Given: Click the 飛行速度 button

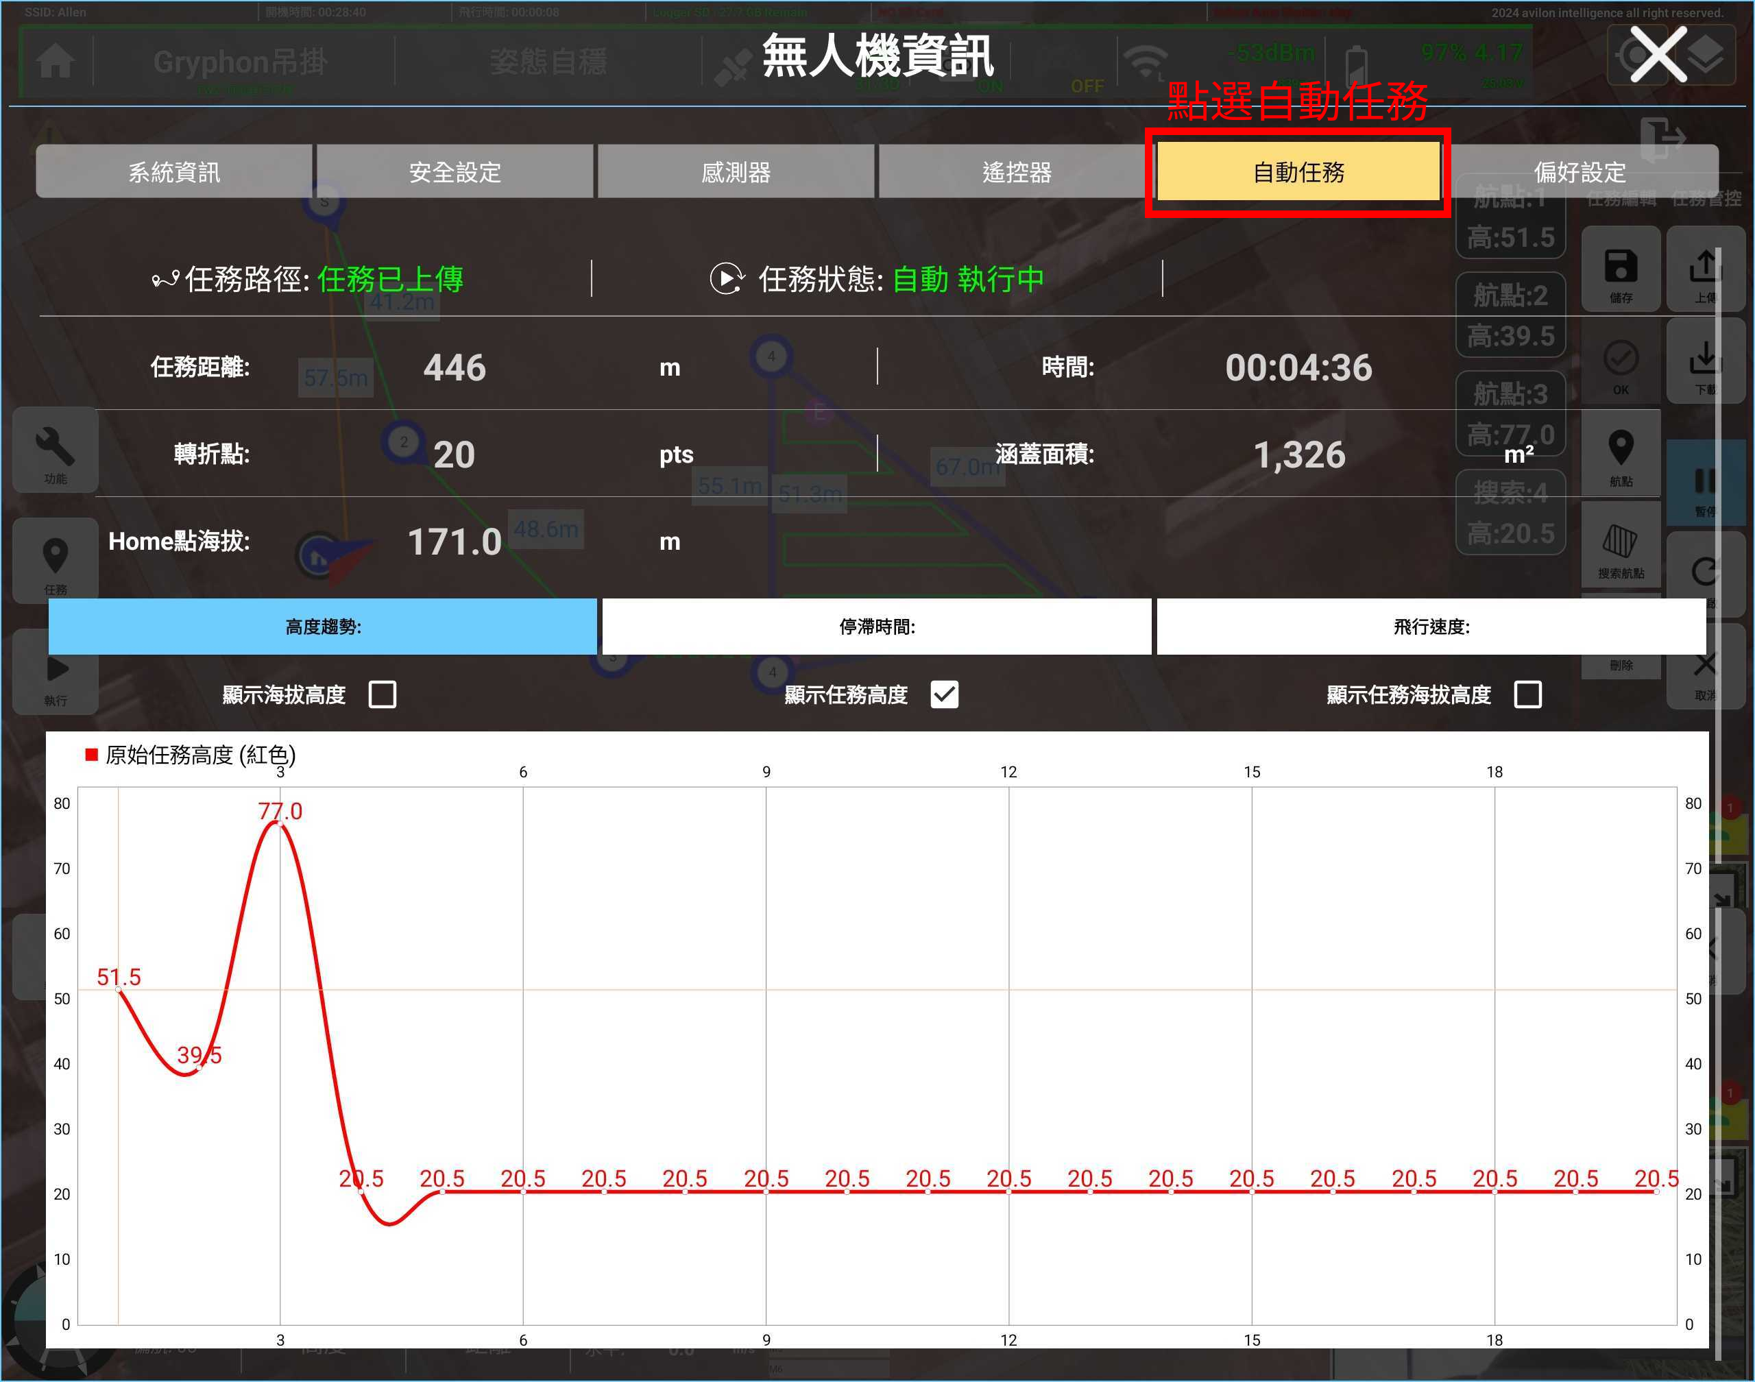Looking at the screenshot, I should [x=1431, y=627].
